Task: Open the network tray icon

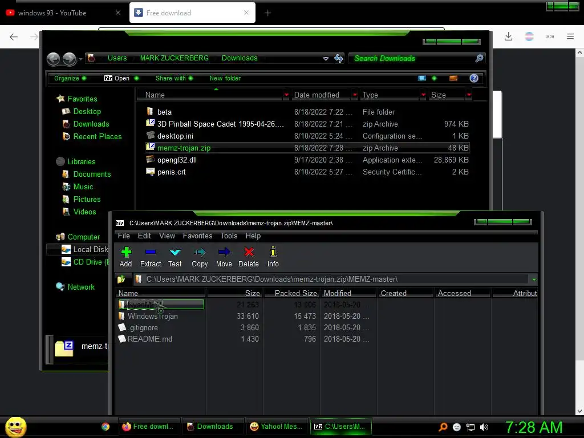Action: pyautogui.click(x=471, y=427)
